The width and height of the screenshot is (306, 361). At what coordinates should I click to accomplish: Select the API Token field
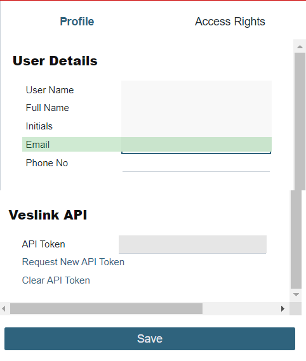(192, 244)
